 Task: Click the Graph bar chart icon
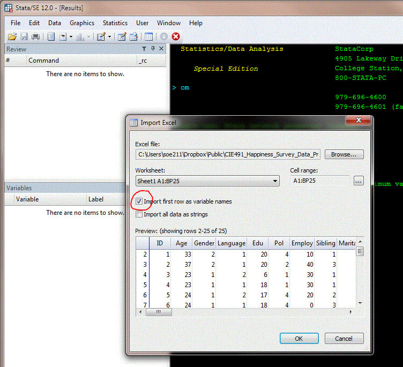tap(80, 37)
